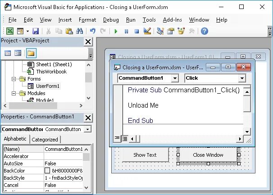Click the Toolbox wrench icon

point(191,32)
